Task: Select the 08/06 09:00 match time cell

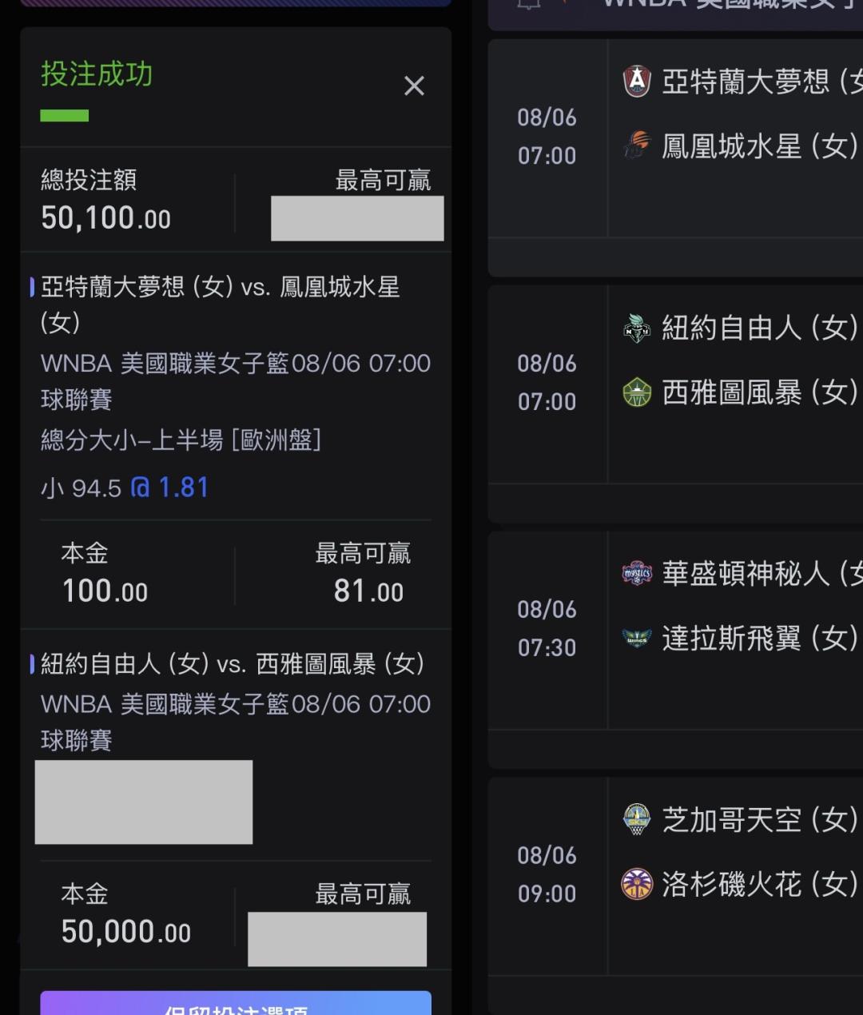Action: tap(547, 874)
